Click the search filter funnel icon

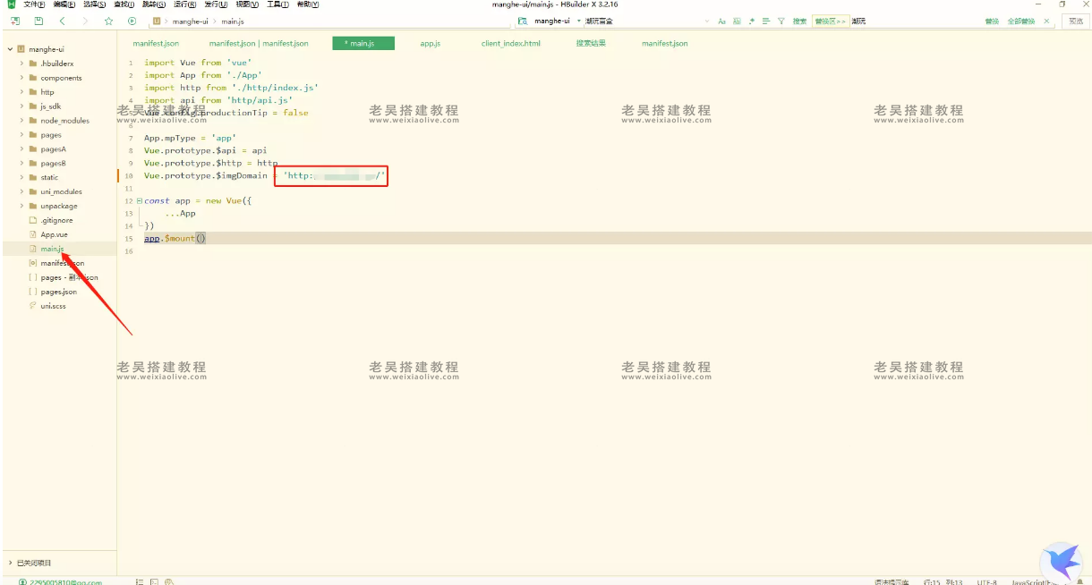point(781,21)
